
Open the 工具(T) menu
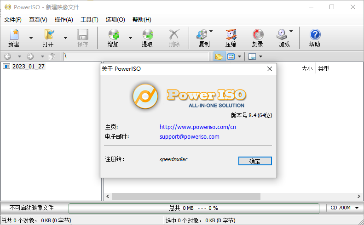89,20
